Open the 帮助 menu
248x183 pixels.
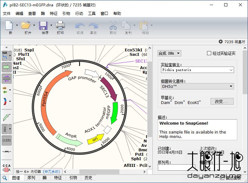pyautogui.click(x=117, y=14)
